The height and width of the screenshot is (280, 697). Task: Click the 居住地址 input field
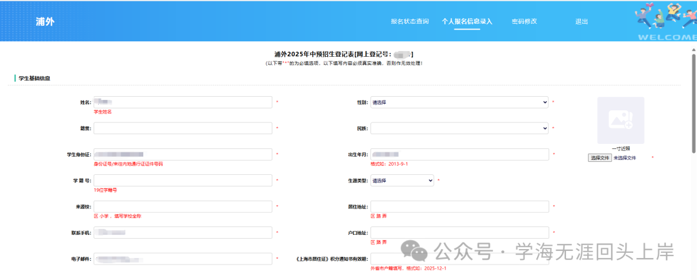[459, 206]
